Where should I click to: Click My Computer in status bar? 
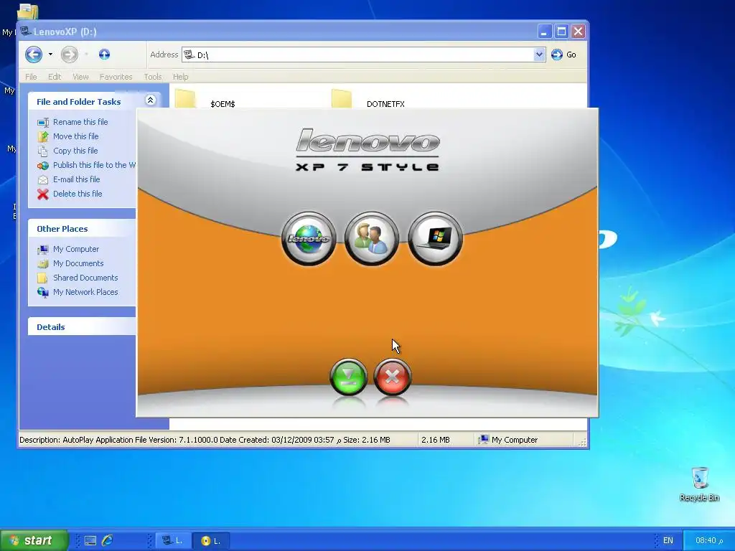[507, 440]
